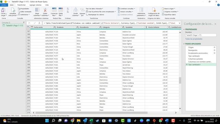Click the vertical scrollbar thumb of the grid
220x124 pixels.
[180, 80]
